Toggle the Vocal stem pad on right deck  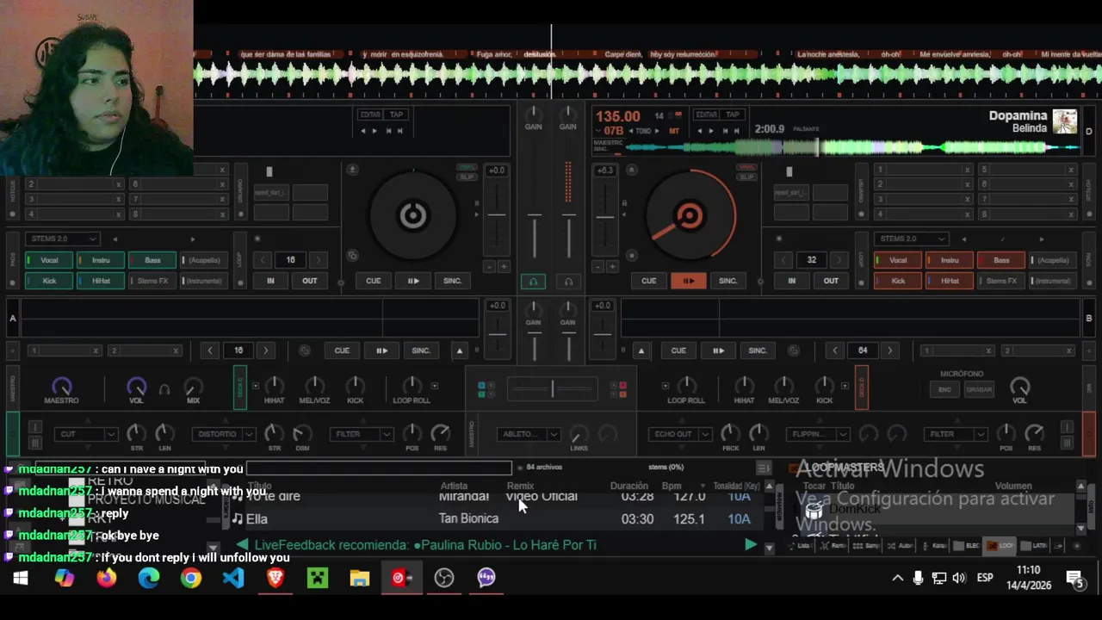coord(898,260)
